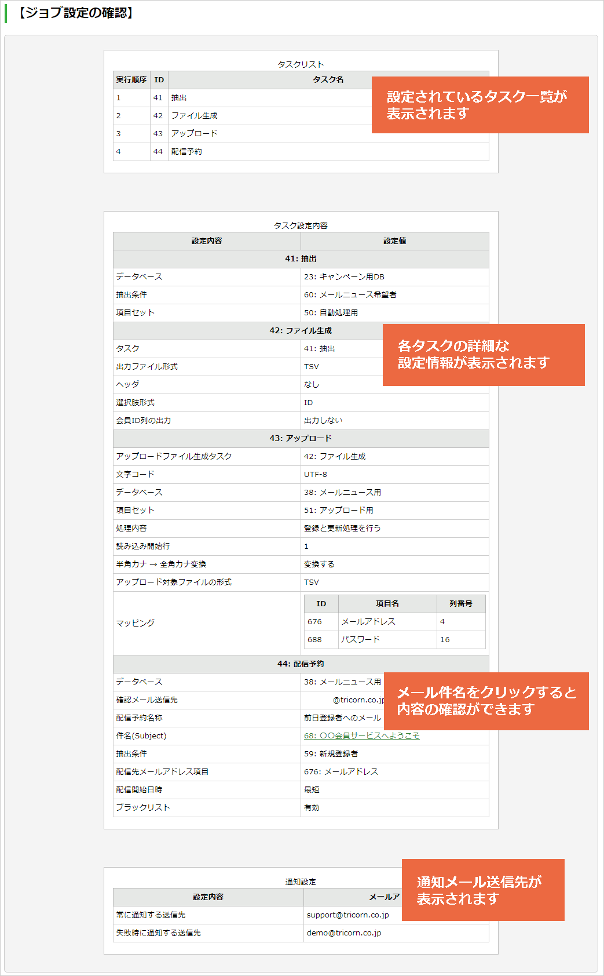Select the demo@tricorn.co.jp address
The height and width of the screenshot is (976, 604).
344,933
